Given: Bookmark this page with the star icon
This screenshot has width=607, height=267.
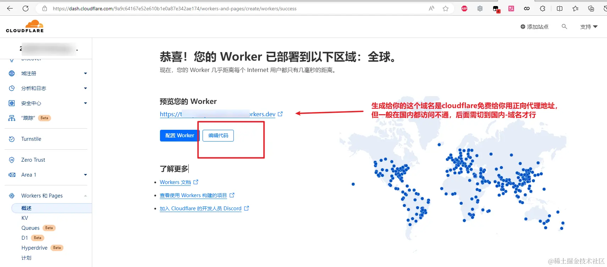Looking at the screenshot, I should tap(446, 9).
